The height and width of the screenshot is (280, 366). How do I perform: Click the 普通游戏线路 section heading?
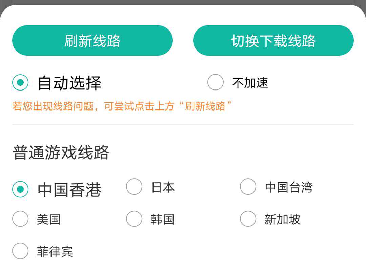pyautogui.click(x=61, y=153)
